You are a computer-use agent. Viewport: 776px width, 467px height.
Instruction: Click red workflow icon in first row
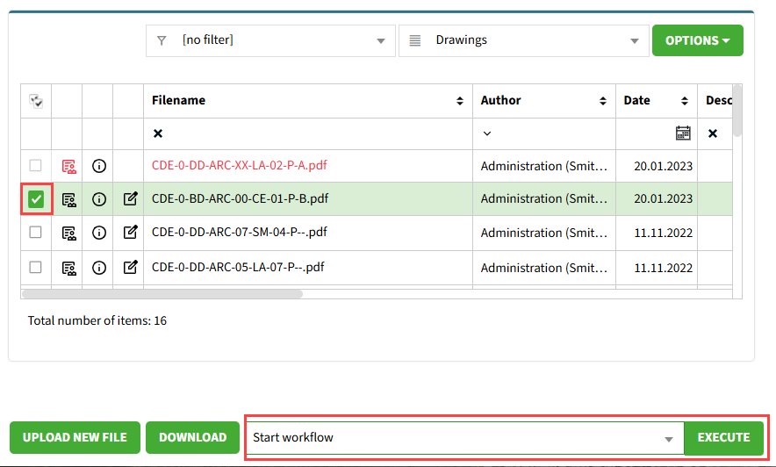coord(68,166)
